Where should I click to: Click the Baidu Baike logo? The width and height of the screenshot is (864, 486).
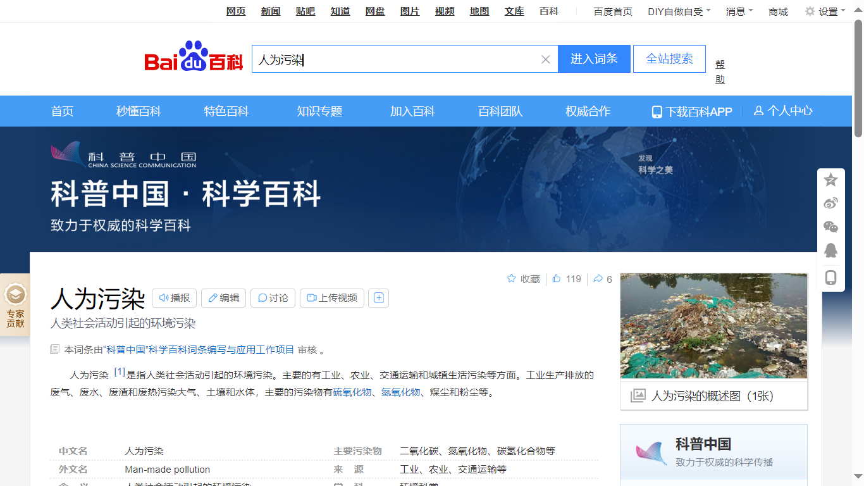click(x=194, y=57)
